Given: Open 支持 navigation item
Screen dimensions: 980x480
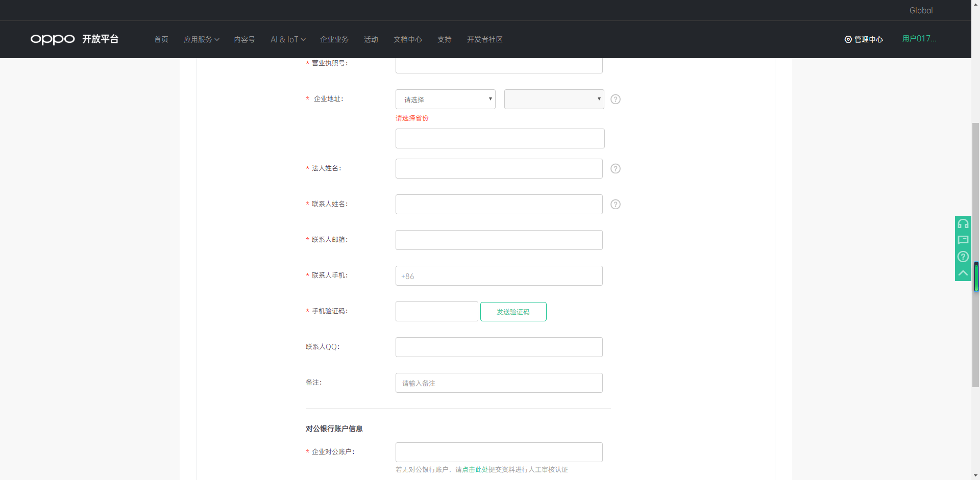Looking at the screenshot, I should 445,39.
